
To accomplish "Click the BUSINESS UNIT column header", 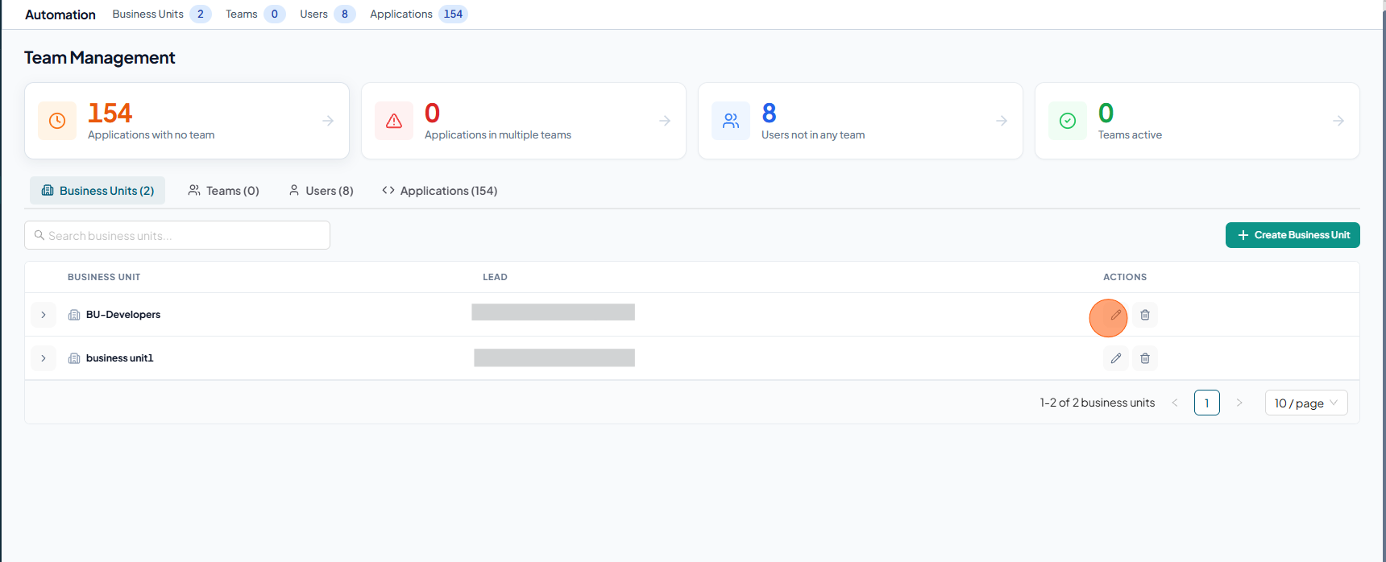I will [104, 277].
